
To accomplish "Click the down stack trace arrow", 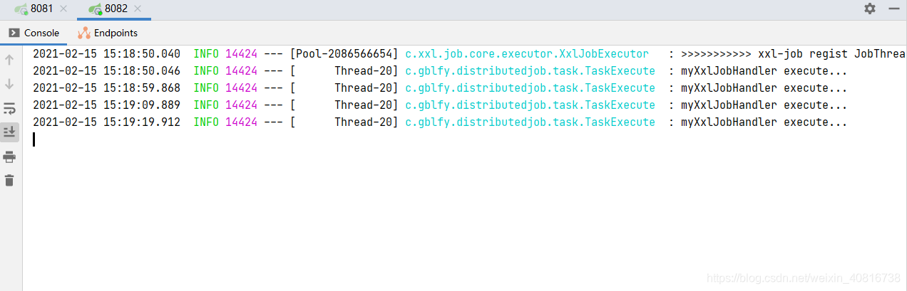I will point(9,84).
